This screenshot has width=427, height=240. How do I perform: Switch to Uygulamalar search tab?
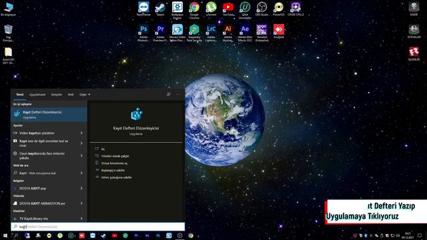(37, 95)
